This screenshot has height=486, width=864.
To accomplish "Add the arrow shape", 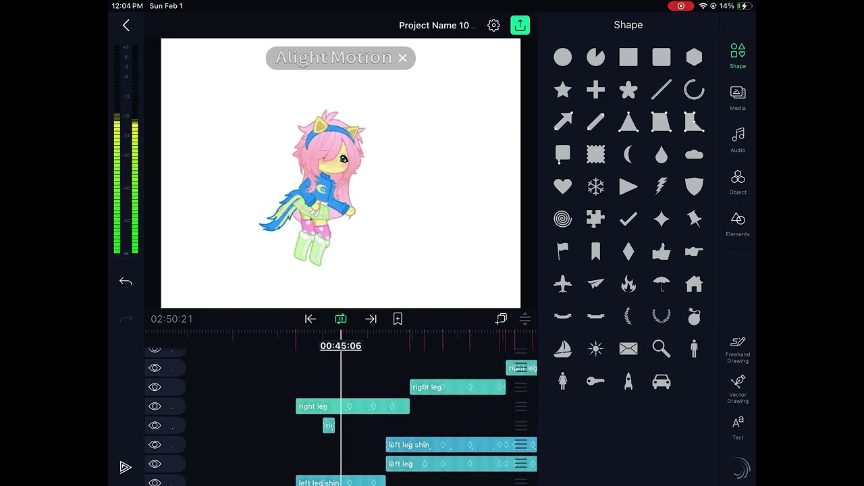I will (x=562, y=122).
